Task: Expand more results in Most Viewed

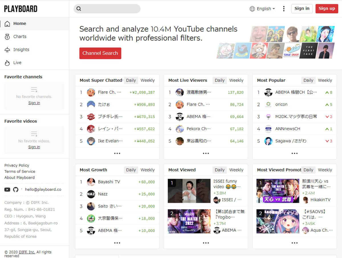Action: coord(206,243)
